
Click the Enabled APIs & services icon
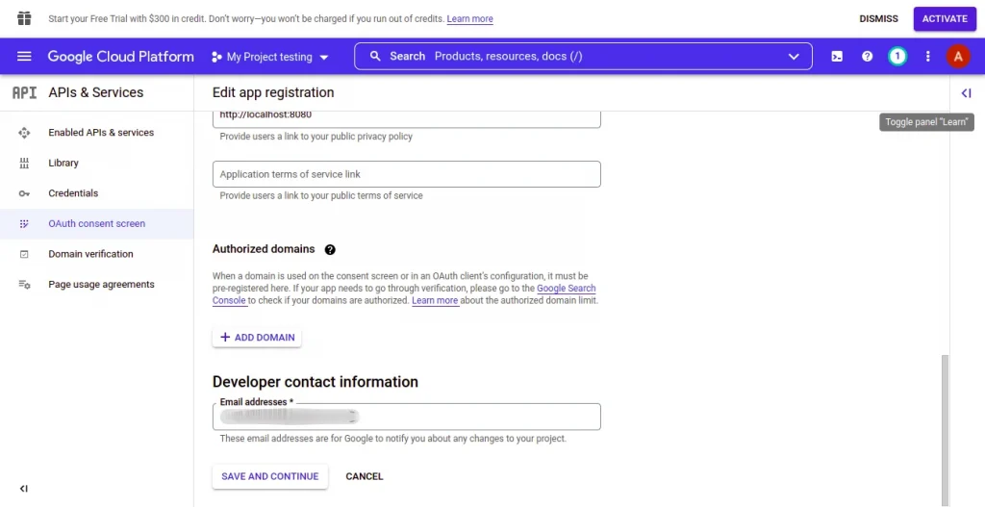(x=24, y=133)
